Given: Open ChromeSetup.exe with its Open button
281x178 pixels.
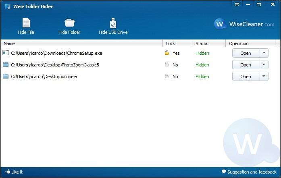Looking at the screenshot, I should coord(246,53).
